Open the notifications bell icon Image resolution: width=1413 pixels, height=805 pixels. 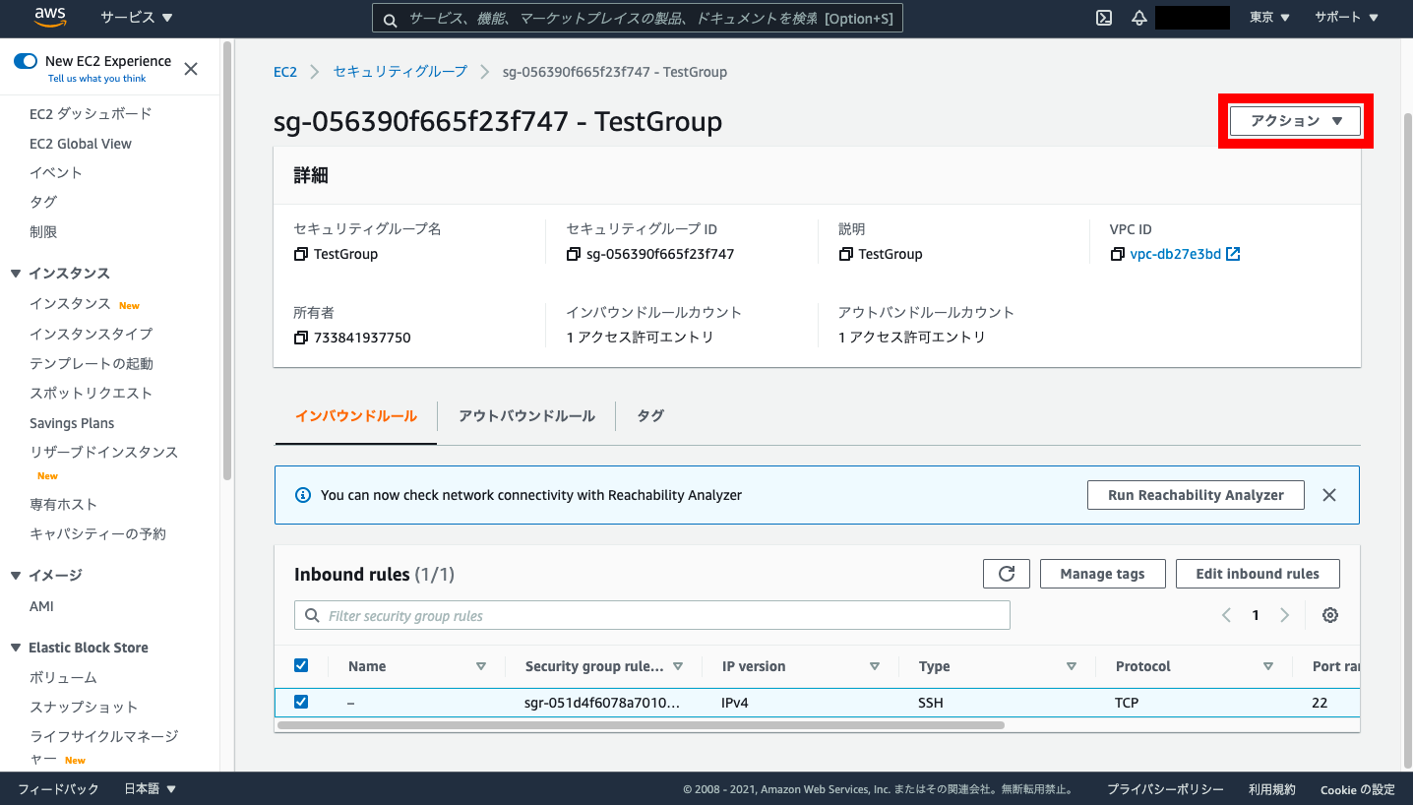coord(1139,18)
